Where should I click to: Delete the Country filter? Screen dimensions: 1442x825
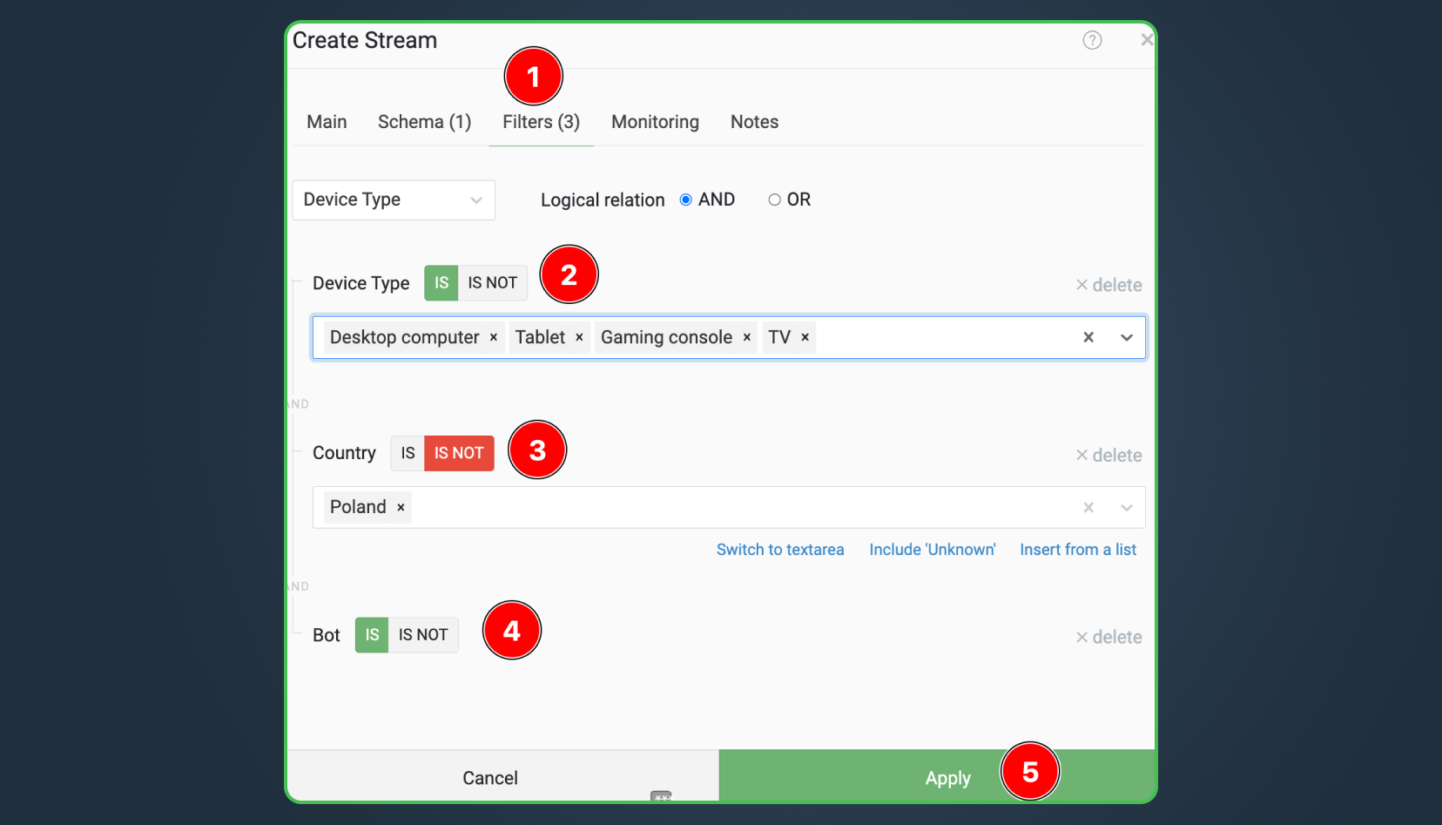[x=1108, y=455]
